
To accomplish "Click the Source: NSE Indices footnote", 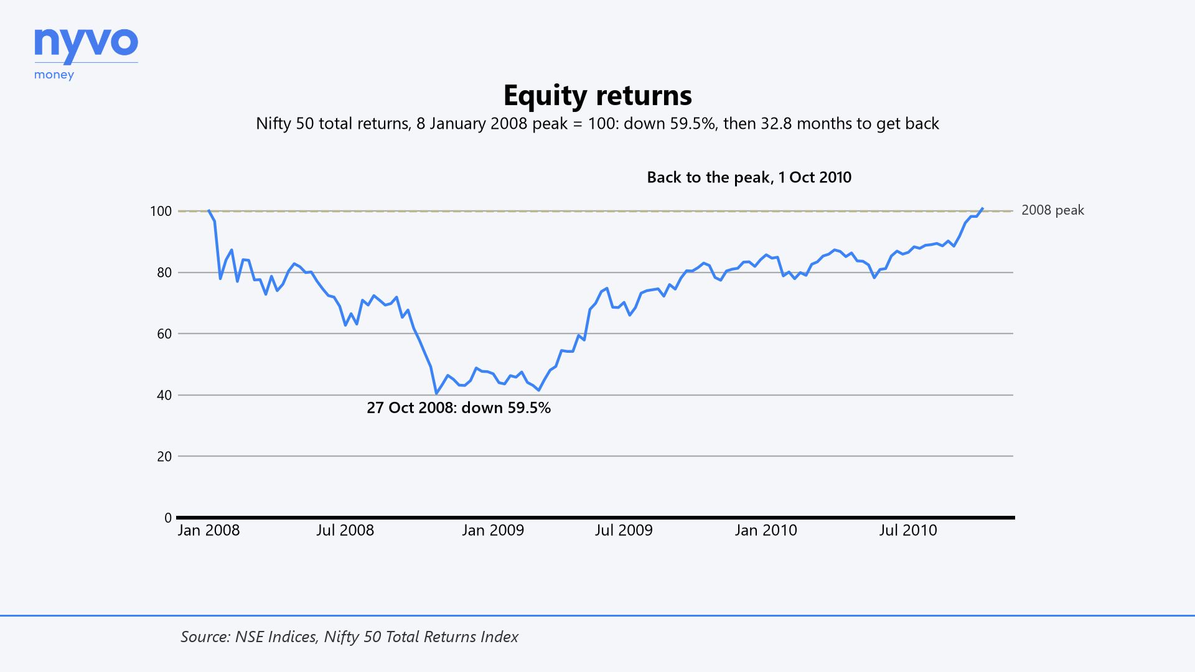I will coord(350,637).
